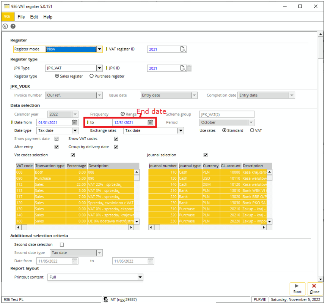Open the File menu
Viewport: 325px width, 304px height.
pyautogui.click(x=21, y=17)
